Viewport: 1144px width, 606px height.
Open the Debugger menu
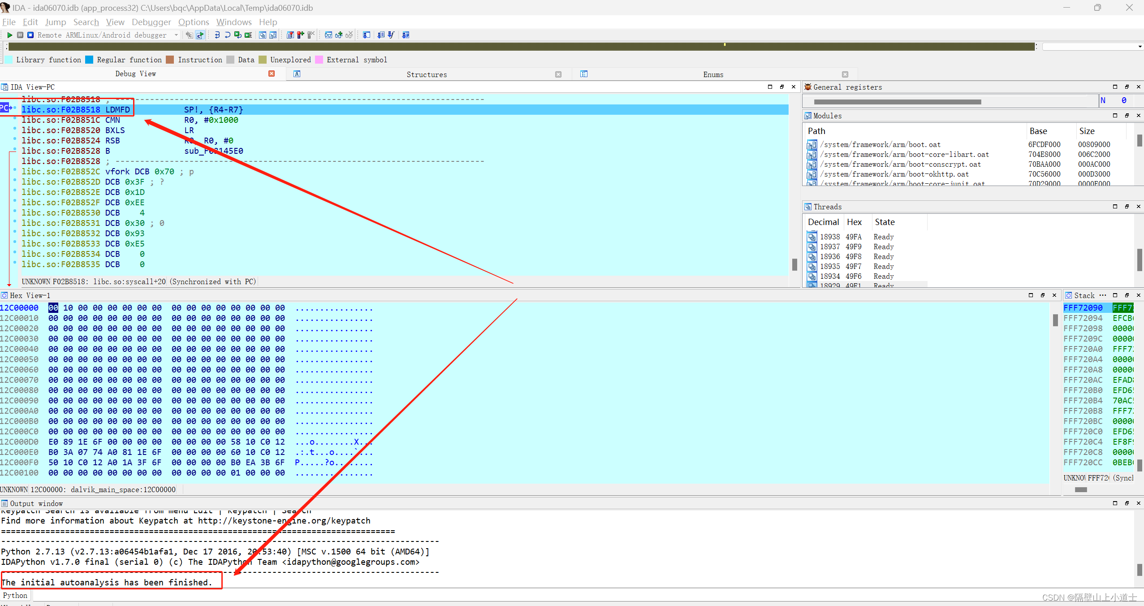(x=151, y=22)
